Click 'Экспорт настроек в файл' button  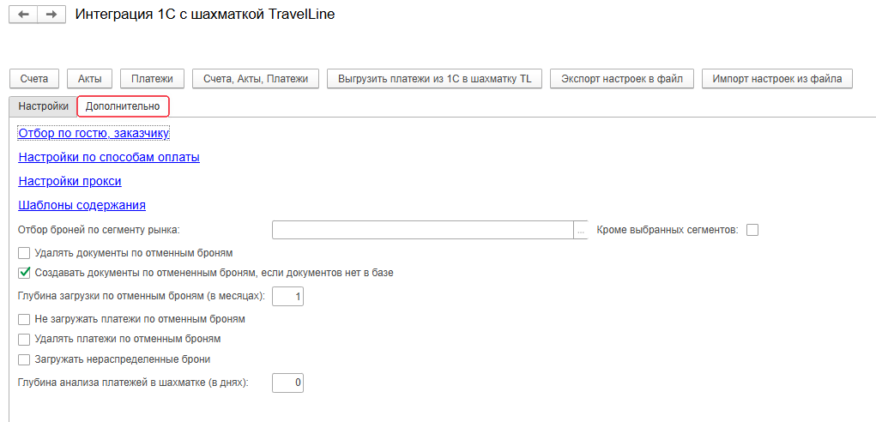(x=621, y=79)
